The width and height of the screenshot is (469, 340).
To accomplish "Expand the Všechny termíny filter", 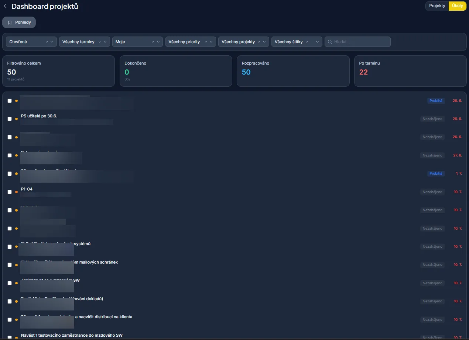I will (x=85, y=42).
